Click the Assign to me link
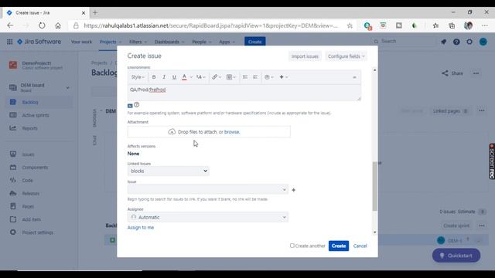Image resolution: width=495 pixels, height=278 pixels. (x=141, y=228)
